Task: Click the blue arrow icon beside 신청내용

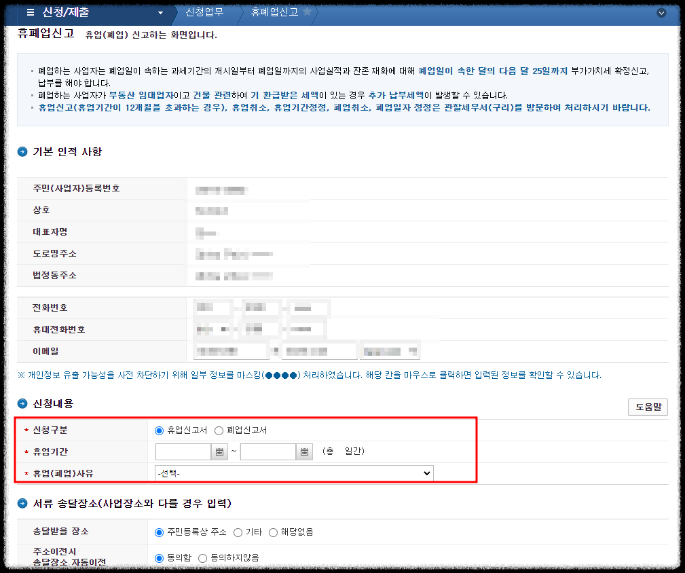Action: [x=22, y=404]
